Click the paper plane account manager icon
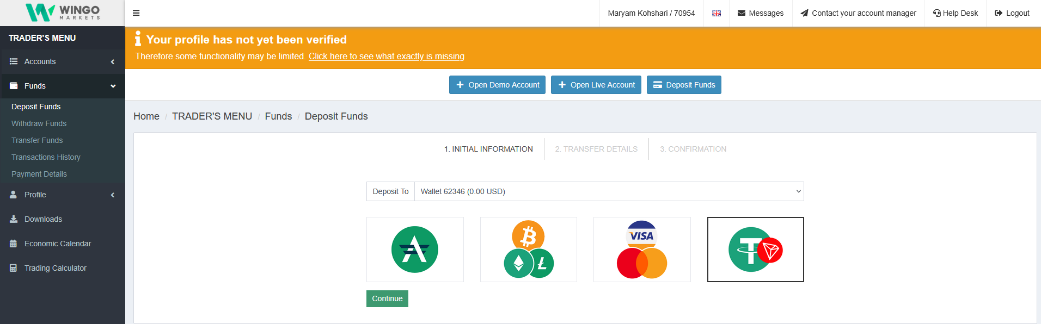1041x324 pixels. [x=804, y=13]
